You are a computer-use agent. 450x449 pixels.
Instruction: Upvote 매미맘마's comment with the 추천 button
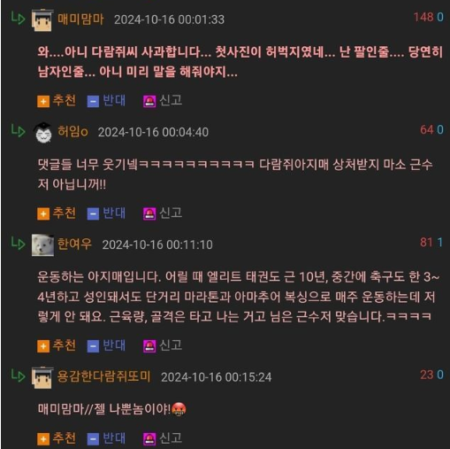(x=57, y=101)
